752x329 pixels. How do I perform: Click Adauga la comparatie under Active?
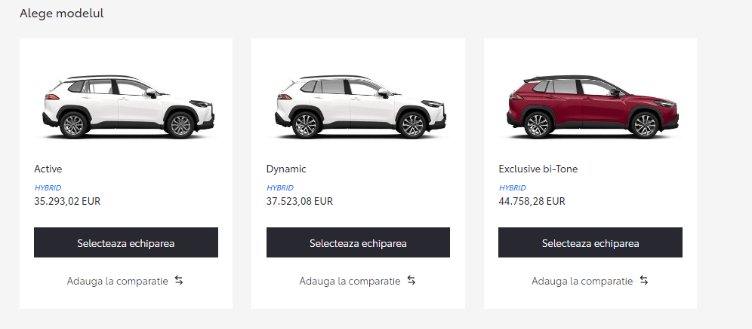tap(117, 281)
